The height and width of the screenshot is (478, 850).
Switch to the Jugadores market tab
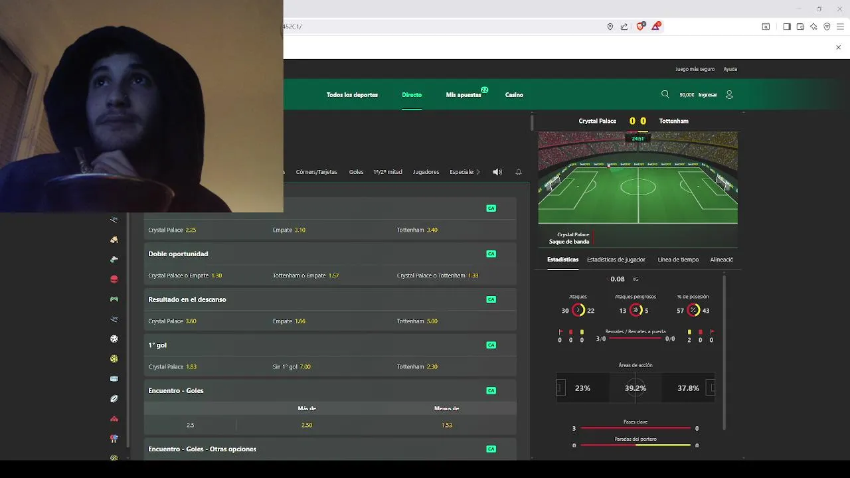426,172
